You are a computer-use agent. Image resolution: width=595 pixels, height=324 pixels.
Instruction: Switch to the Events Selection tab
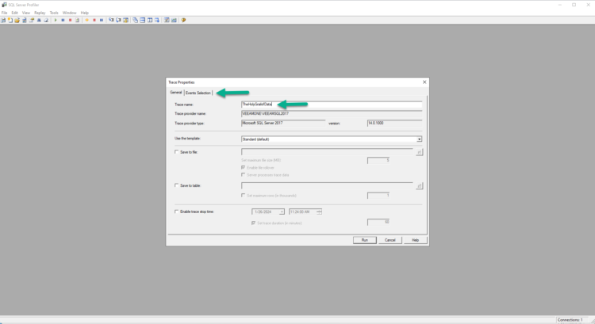click(198, 93)
